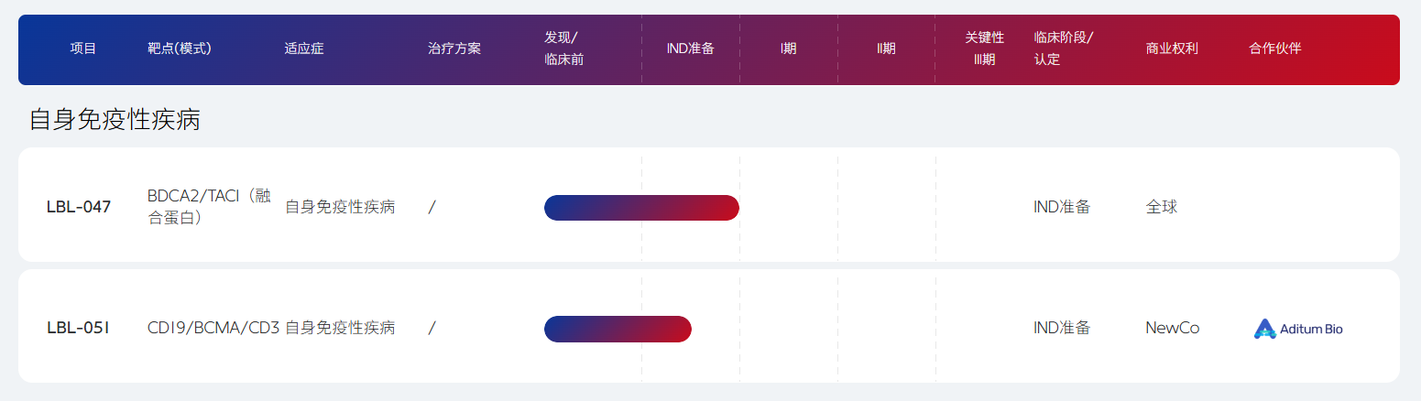This screenshot has height=401, width=1421.
Task: Click the 商业权利 column header
Action: 1172,49
